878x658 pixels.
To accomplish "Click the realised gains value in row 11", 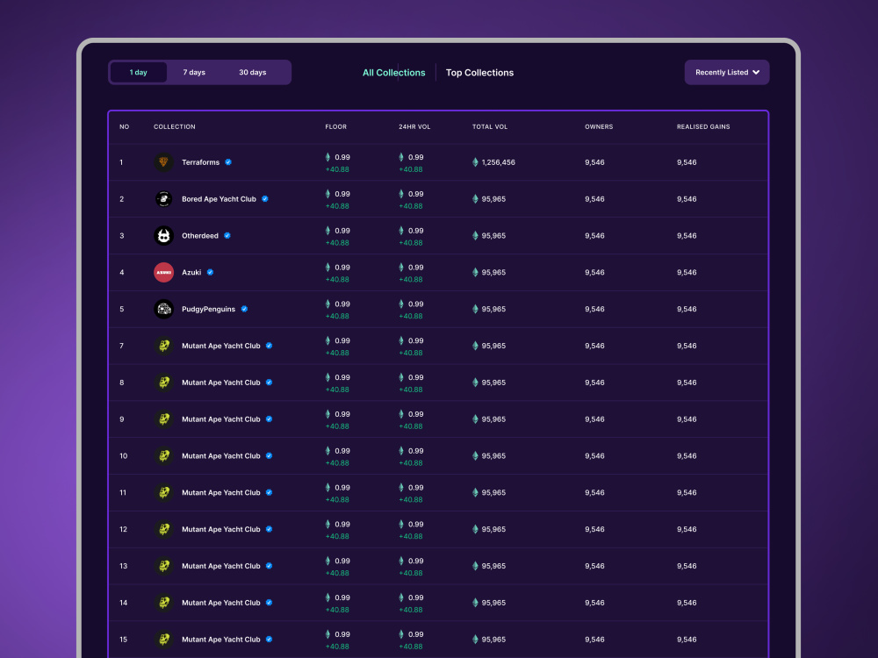I will 687,492.
